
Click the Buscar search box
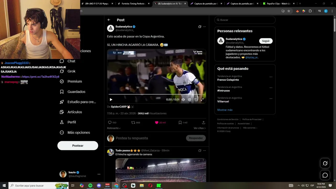[x=245, y=20]
